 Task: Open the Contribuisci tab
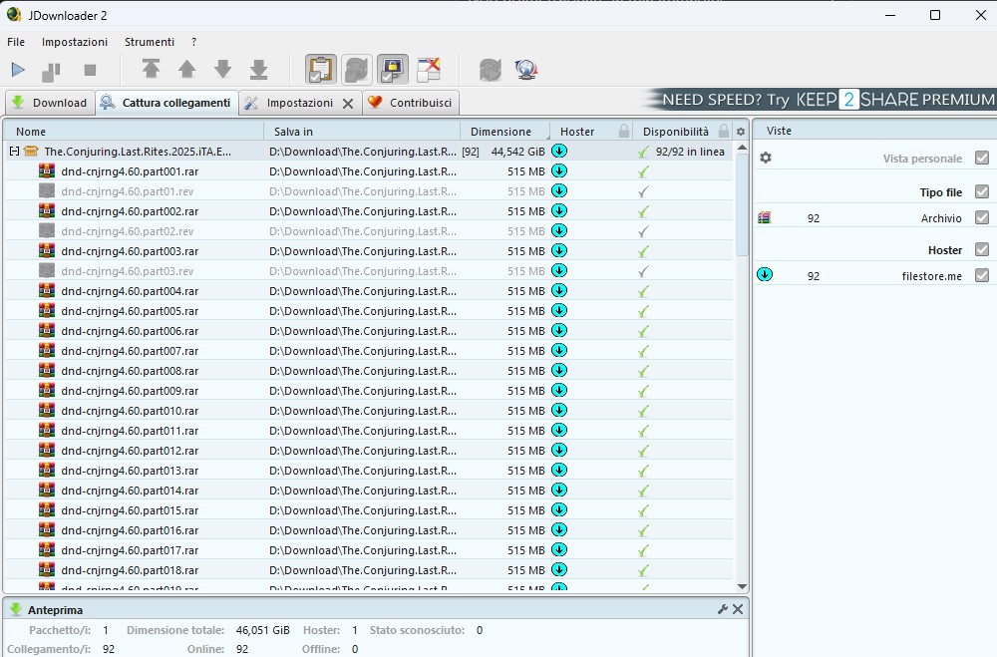pos(411,103)
